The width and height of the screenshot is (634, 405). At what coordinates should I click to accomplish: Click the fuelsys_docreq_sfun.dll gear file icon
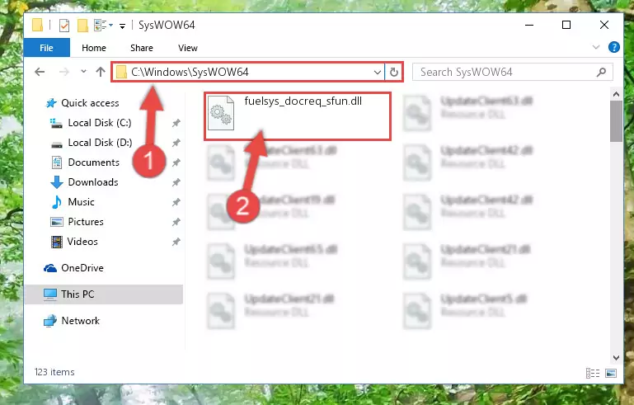click(221, 113)
